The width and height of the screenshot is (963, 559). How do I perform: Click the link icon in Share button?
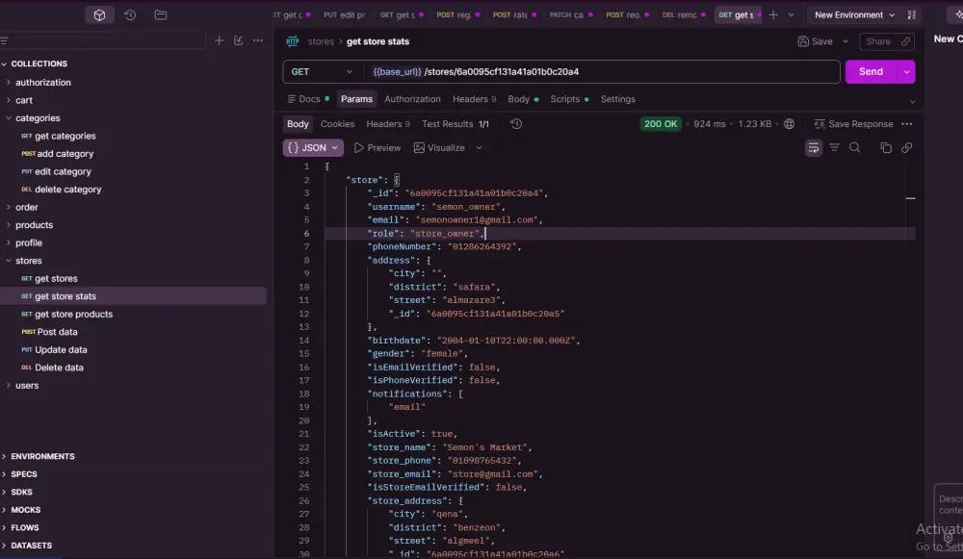[906, 41]
